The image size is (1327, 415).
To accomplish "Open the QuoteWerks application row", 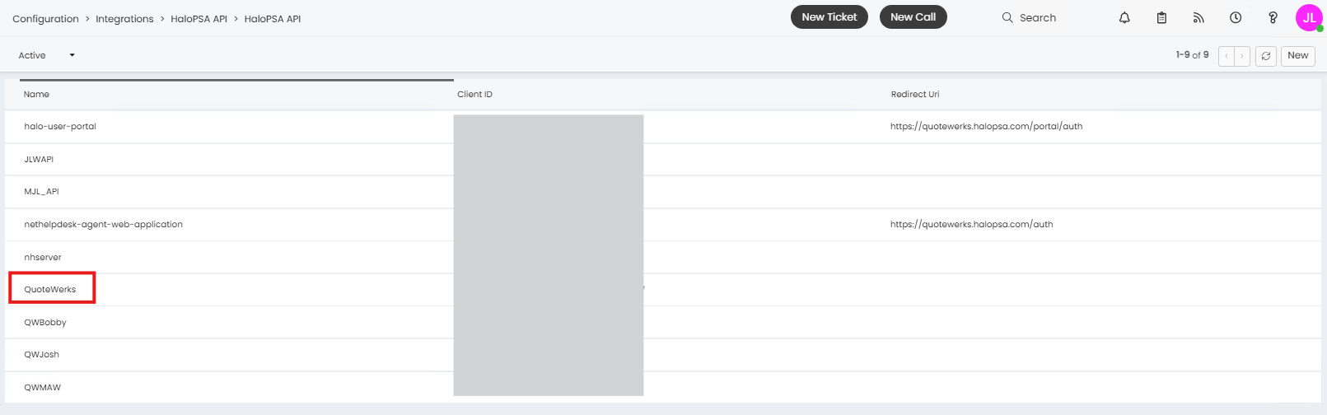I will (50, 289).
